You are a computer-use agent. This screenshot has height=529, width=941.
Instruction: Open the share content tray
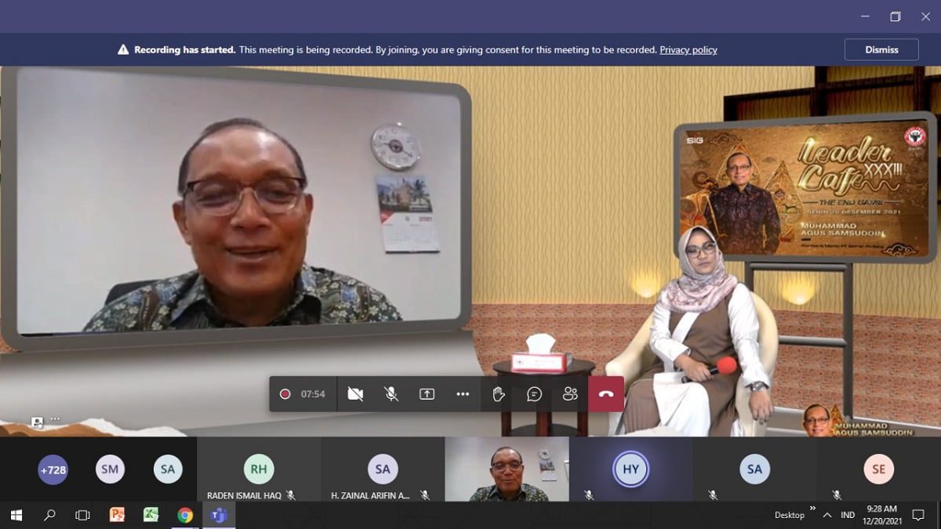tap(427, 394)
